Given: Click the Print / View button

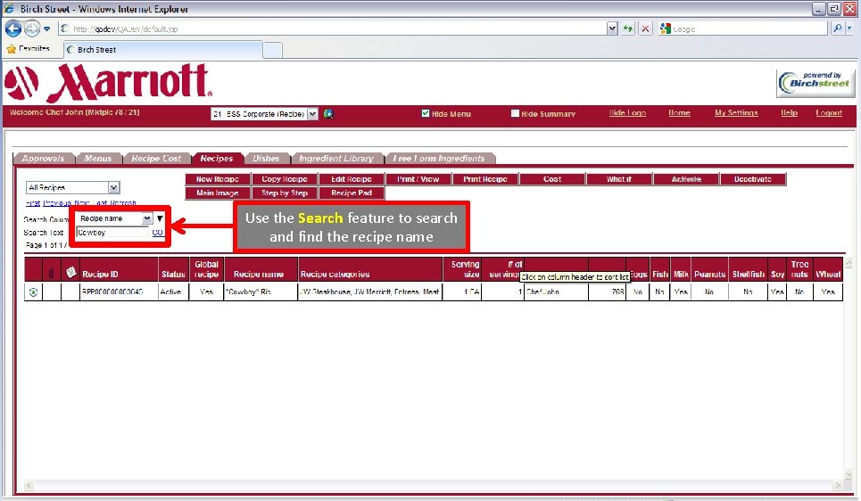Looking at the screenshot, I should point(418,179).
